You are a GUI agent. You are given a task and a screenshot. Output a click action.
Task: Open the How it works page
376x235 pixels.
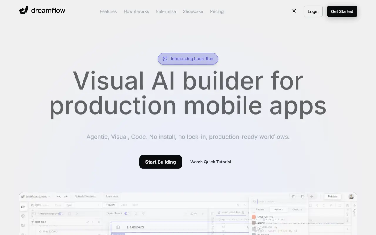(x=136, y=11)
